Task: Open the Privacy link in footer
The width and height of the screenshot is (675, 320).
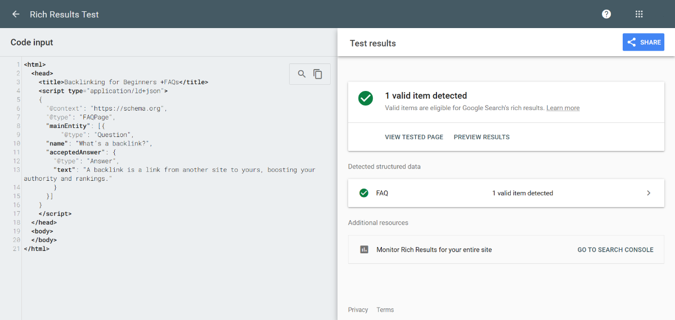Action: coord(358,310)
